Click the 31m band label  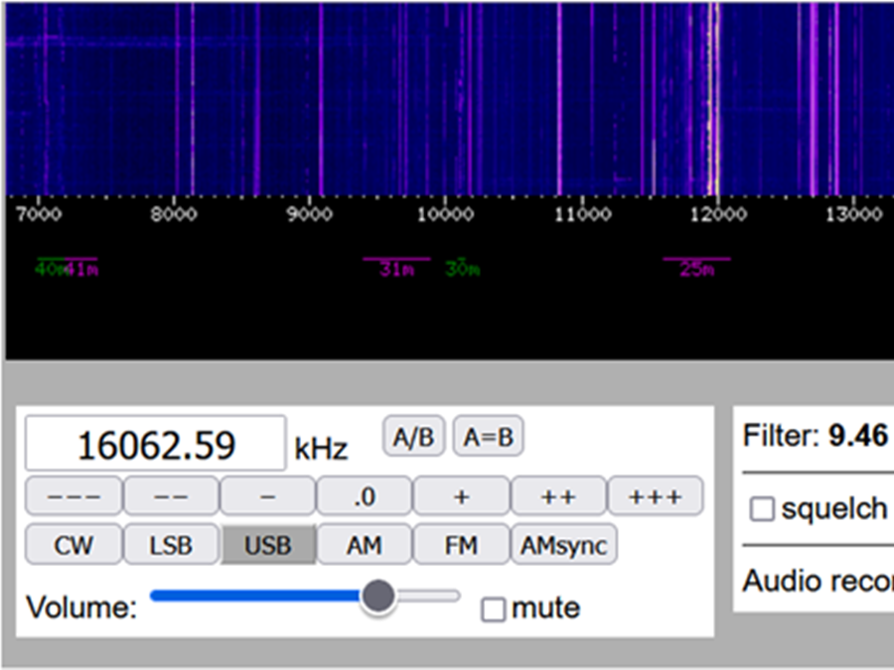[396, 268]
